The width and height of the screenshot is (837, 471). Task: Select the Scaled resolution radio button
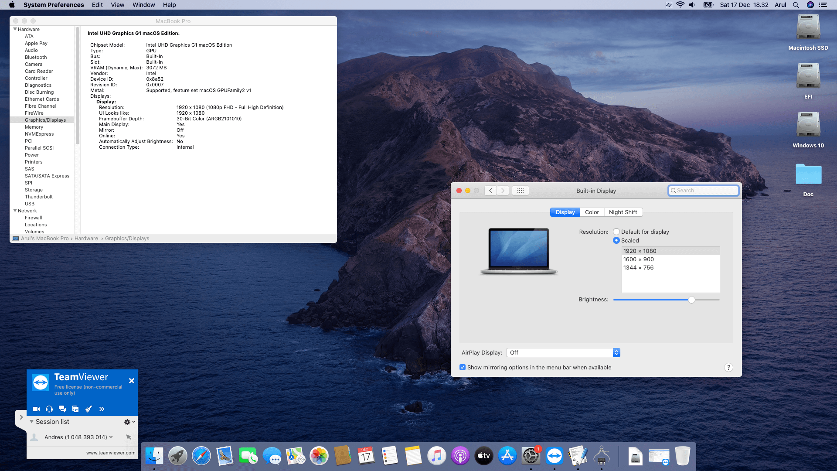coord(616,241)
